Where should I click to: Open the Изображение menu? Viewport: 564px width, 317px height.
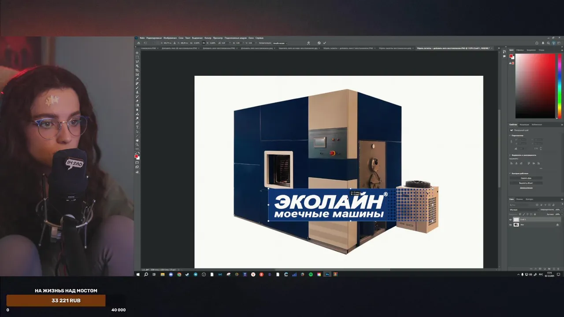(170, 38)
